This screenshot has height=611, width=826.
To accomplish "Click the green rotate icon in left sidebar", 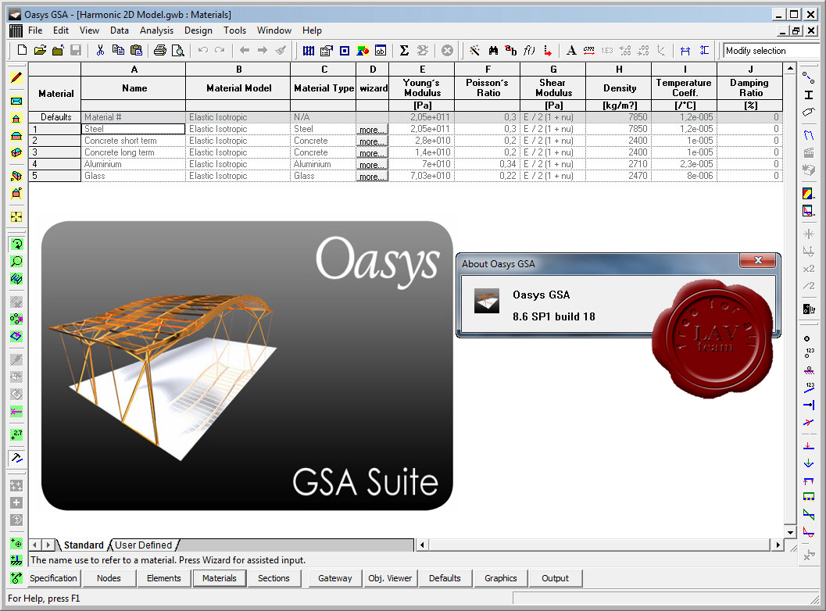I will [x=16, y=245].
